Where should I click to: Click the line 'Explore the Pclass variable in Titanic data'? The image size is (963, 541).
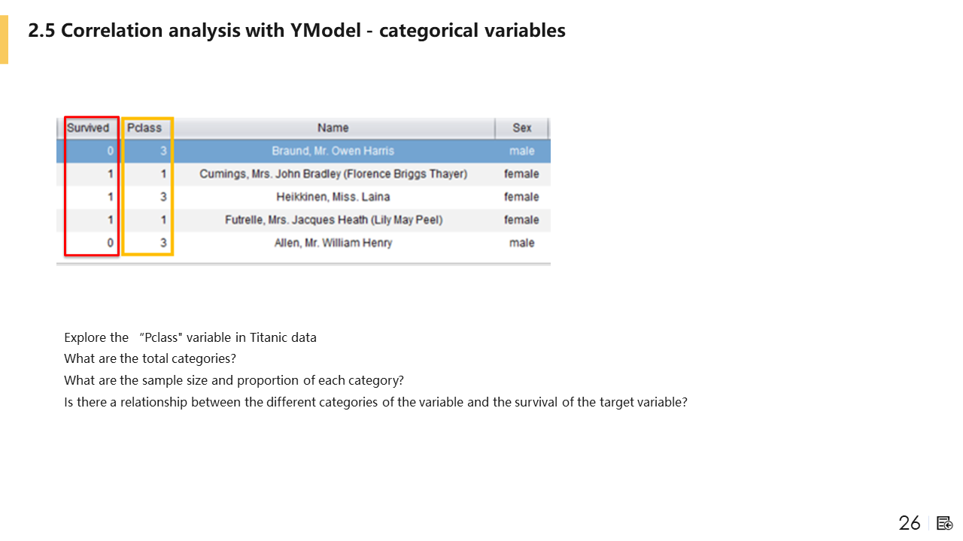point(190,337)
